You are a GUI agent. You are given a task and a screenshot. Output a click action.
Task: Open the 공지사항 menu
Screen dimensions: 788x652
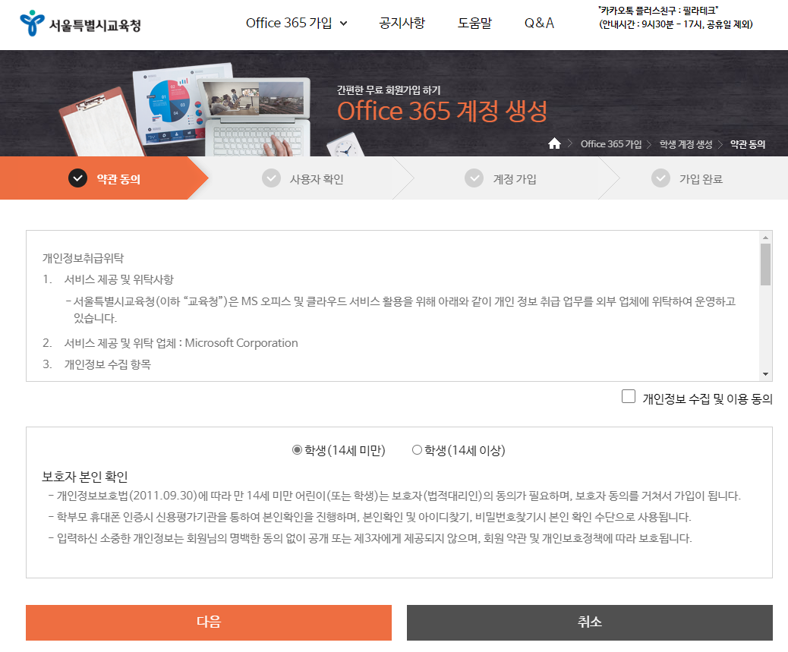pos(402,23)
